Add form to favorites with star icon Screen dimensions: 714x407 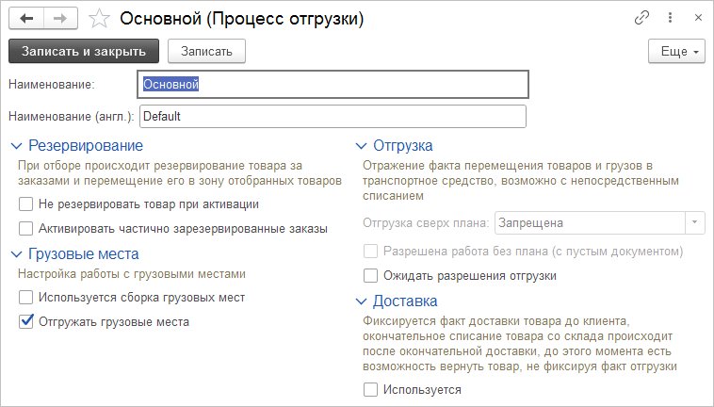click(x=99, y=19)
